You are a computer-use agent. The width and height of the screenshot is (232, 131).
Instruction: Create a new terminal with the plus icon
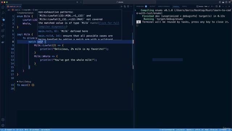coord(212,7)
